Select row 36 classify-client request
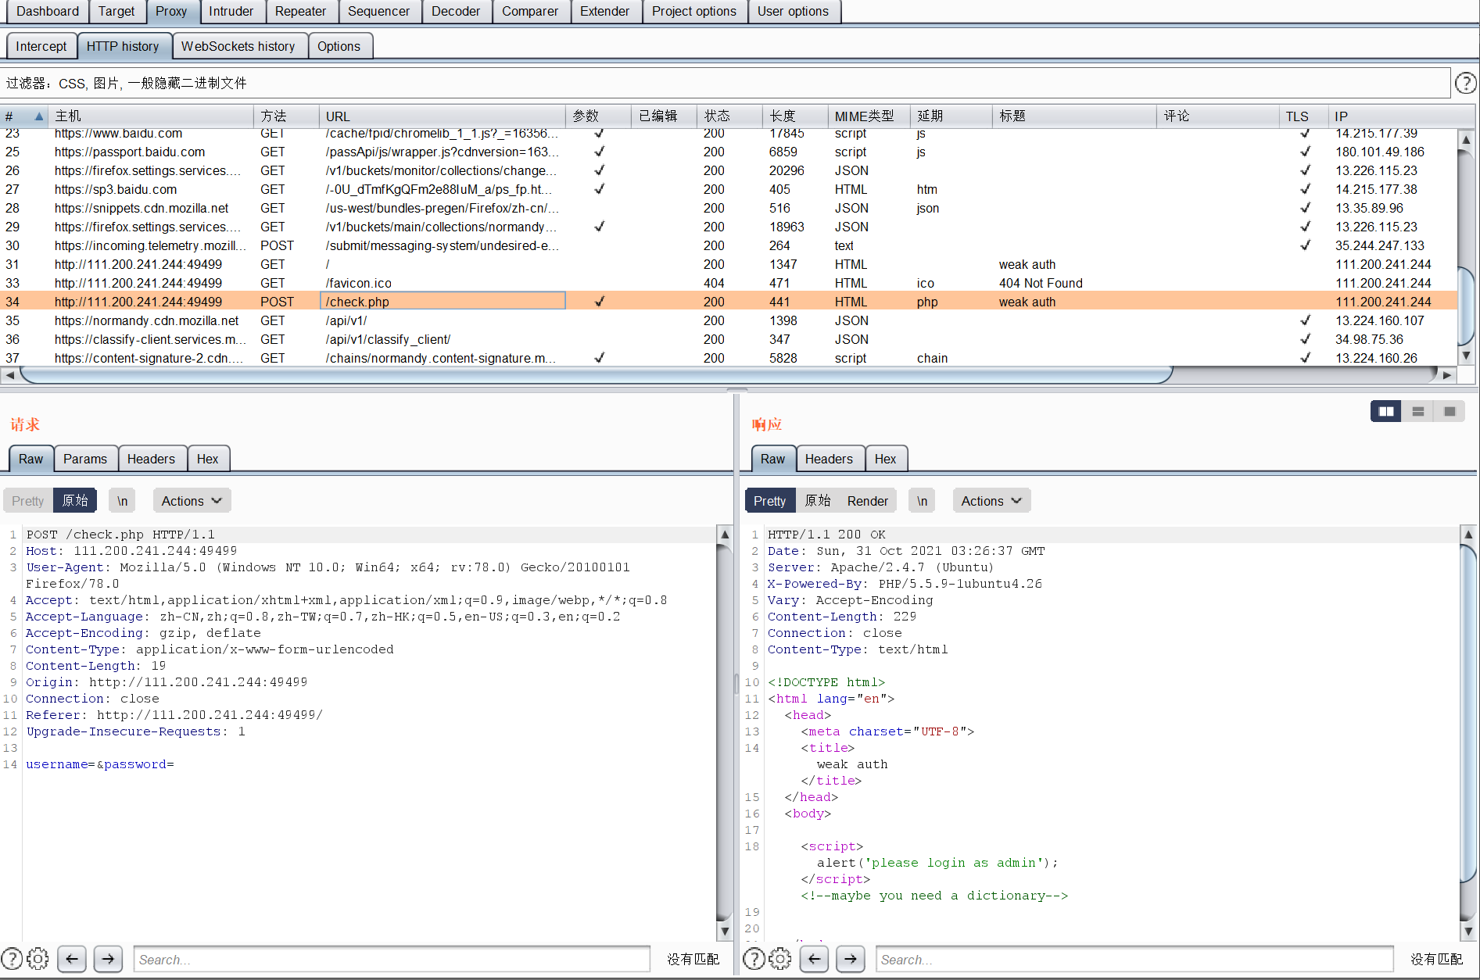This screenshot has height=980, width=1480. (729, 339)
